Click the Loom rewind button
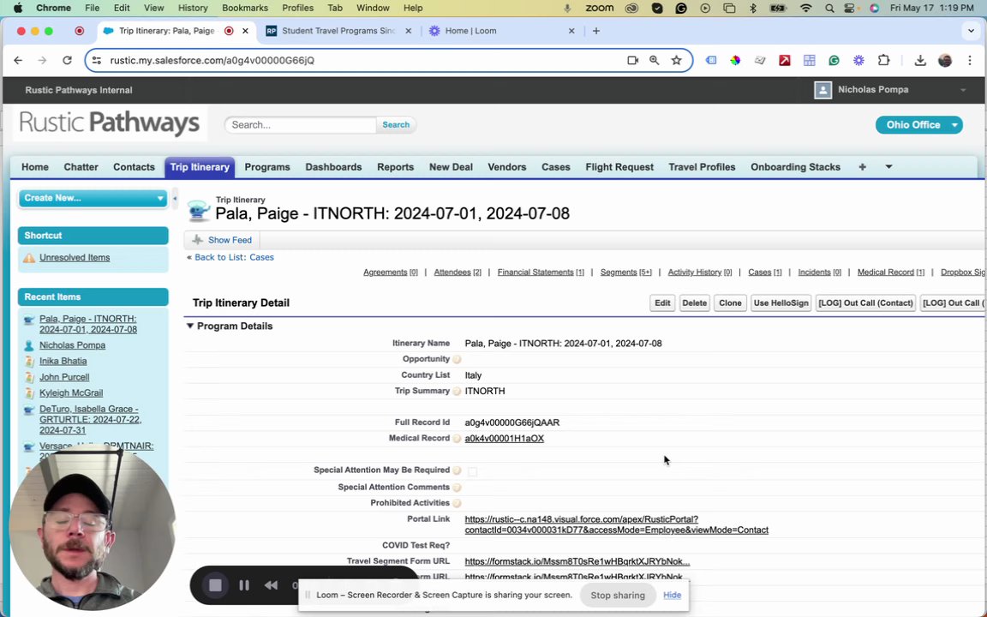The image size is (987, 617). [x=271, y=585]
